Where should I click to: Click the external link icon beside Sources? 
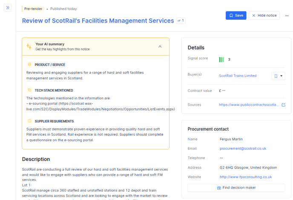284,105
